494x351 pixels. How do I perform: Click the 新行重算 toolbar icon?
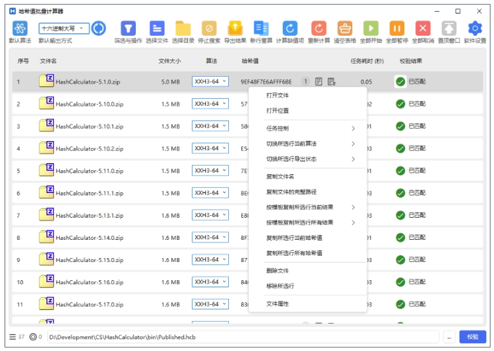[261, 29]
